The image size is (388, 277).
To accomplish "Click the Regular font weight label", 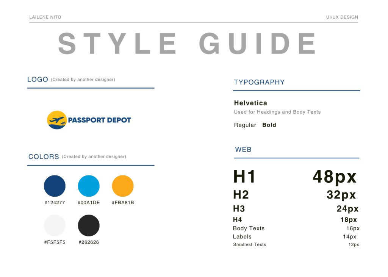I will (x=245, y=125).
